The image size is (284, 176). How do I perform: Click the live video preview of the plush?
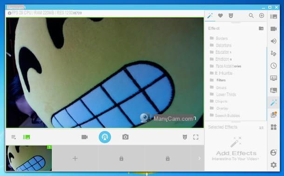tap(105, 72)
